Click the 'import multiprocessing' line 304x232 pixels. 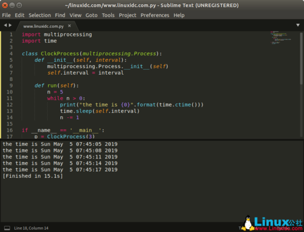click(57, 35)
